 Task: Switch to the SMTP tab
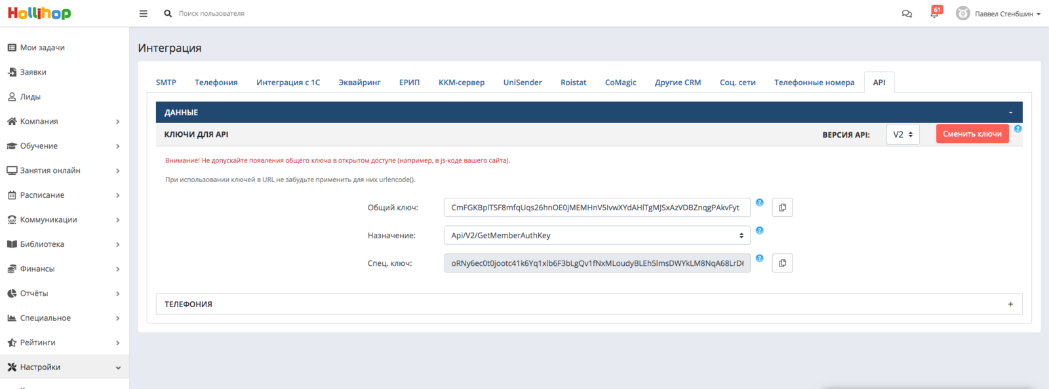click(166, 83)
